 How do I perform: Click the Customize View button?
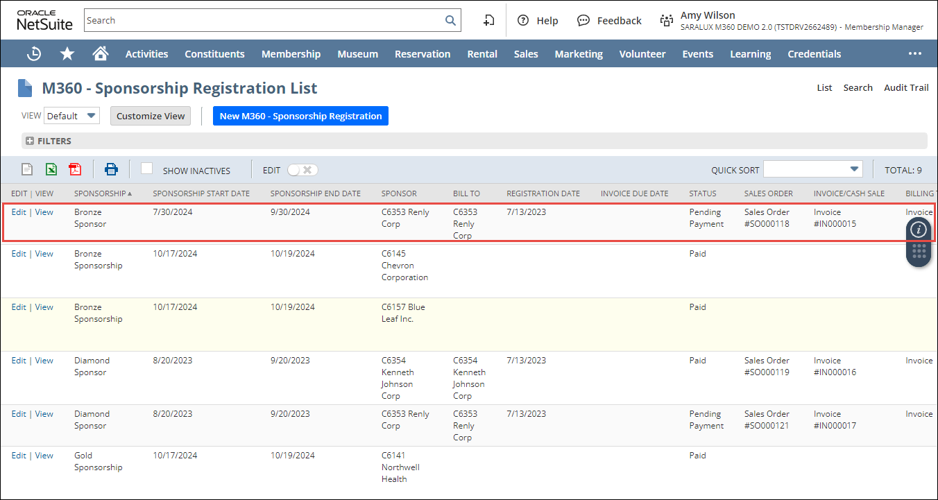tap(151, 116)
